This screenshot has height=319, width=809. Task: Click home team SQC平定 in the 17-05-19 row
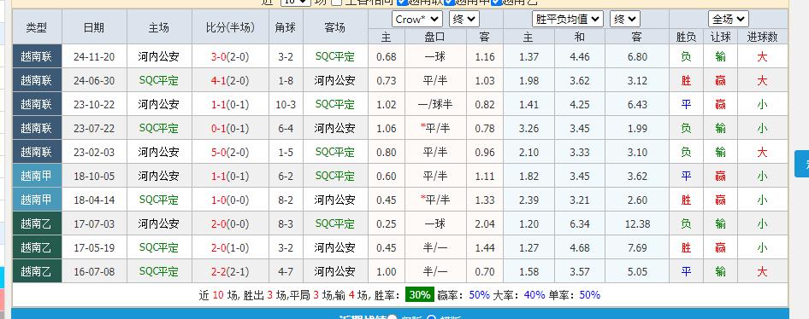pos(159,247)
